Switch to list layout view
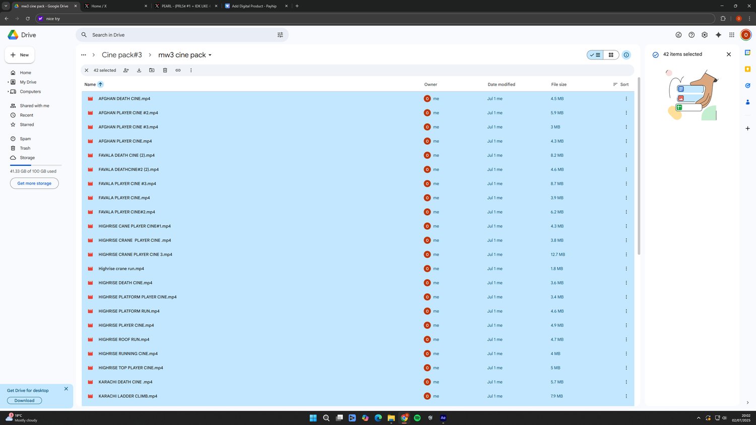 tap(595, 55)
